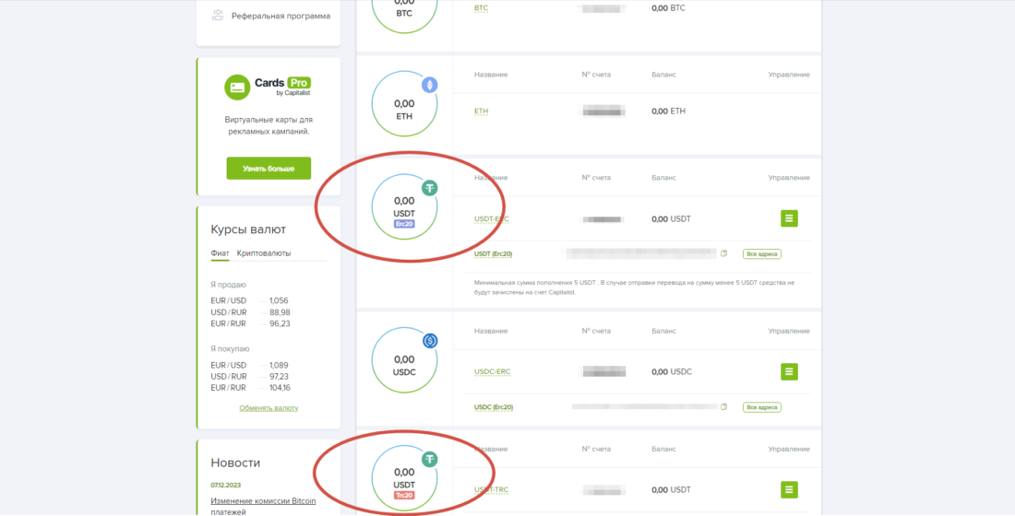Click the selling USD/RUR rate 88,98
The height and width of the screenshot is (516, 1015).
click(x=280, y=312)
